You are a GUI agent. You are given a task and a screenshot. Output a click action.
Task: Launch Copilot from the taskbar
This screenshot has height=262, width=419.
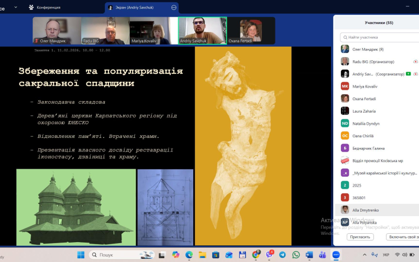[x=175, y=255]
